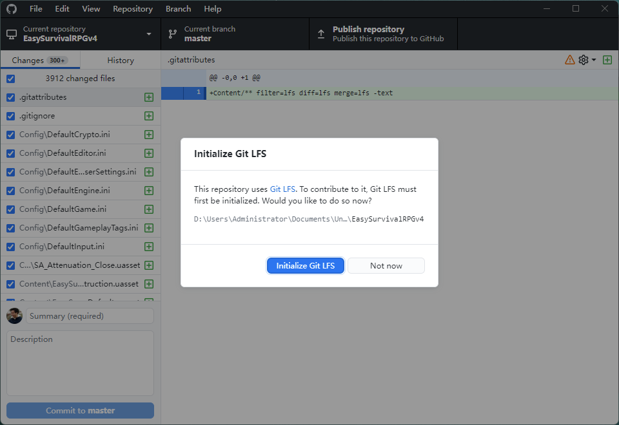Click diff line number 1 gutter

(195, 93)
